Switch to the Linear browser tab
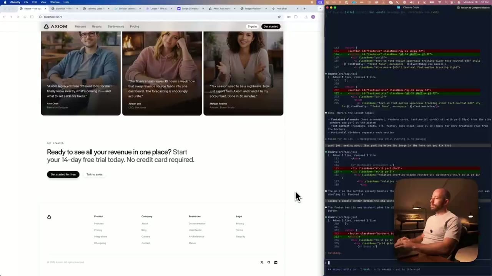492x276 pixels. (157, 8)
